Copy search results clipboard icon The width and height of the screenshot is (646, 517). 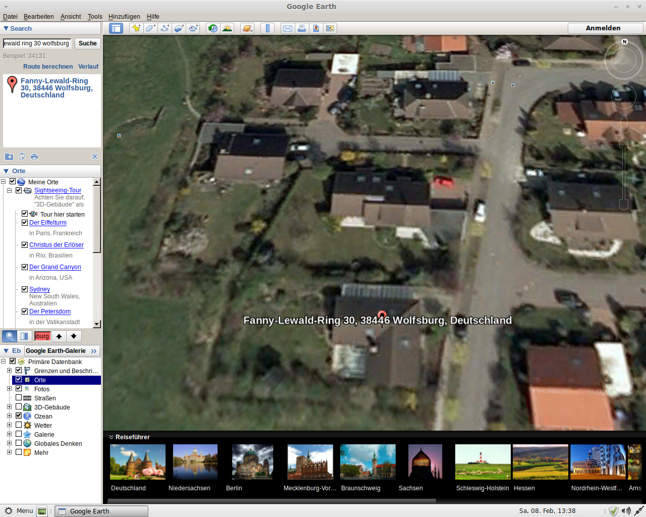click(x=22, y=157)
